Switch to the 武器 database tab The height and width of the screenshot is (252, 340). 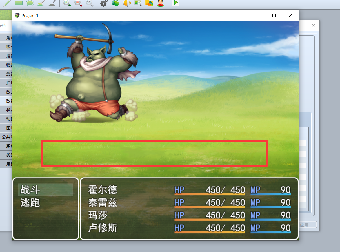(x=6, y=74)
